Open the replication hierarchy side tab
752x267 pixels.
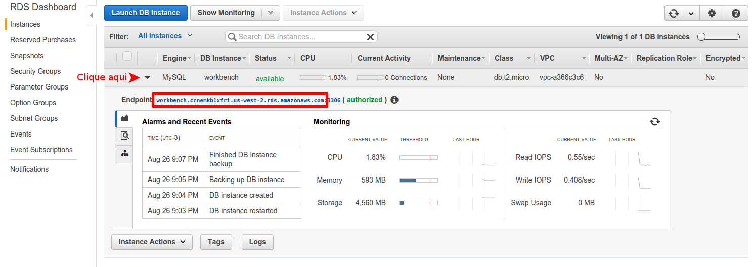coord(124,154)
